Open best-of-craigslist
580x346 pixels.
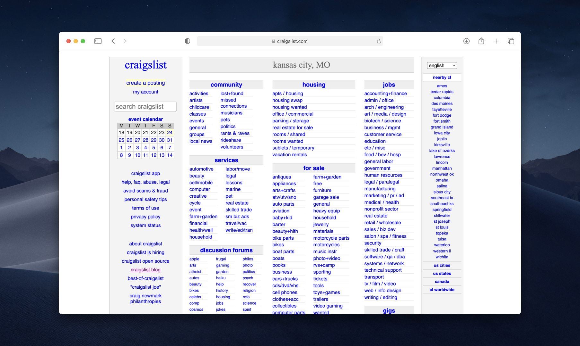[x=145, y=278]
